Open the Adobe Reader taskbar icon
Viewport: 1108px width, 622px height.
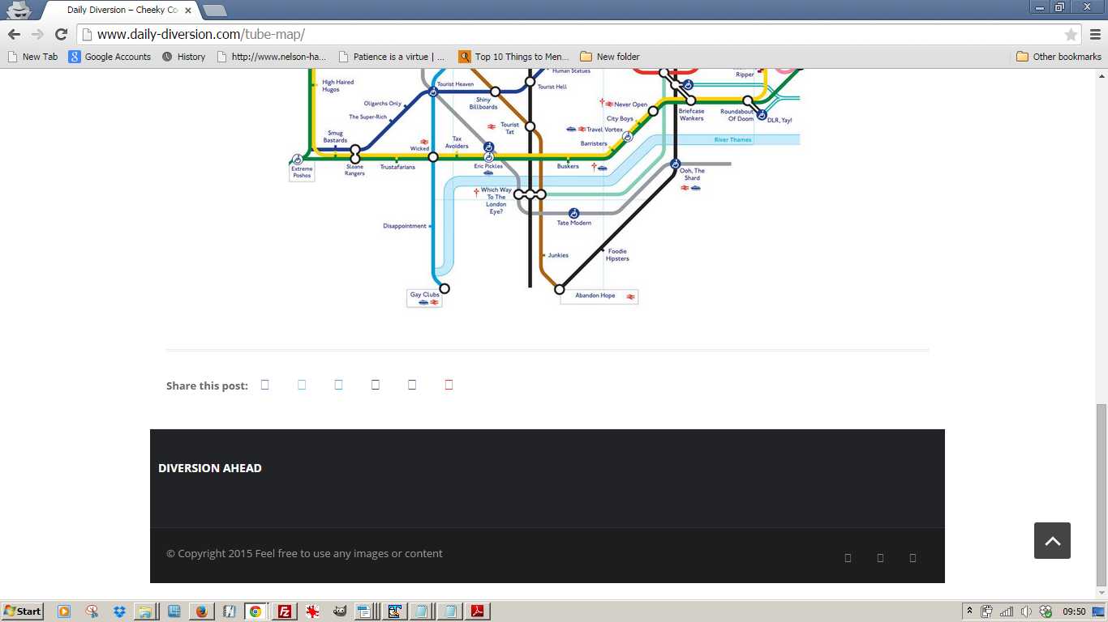[x=477, y=611]
